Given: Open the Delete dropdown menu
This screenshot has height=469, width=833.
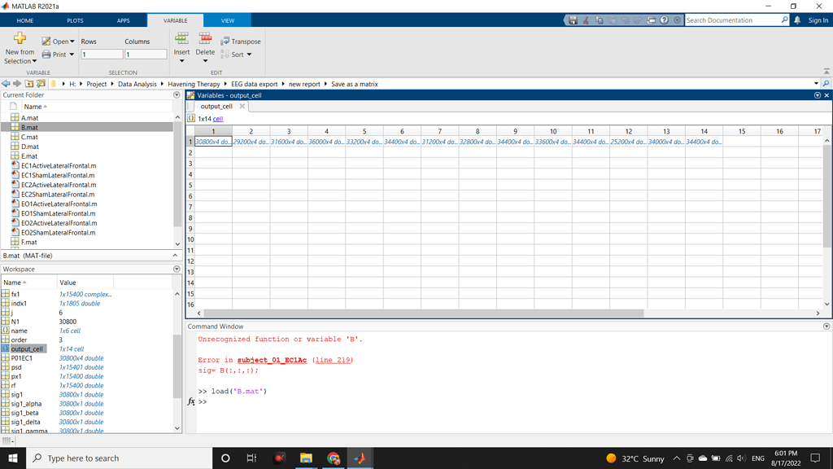Looking at the screenshot, I should 205,61.
